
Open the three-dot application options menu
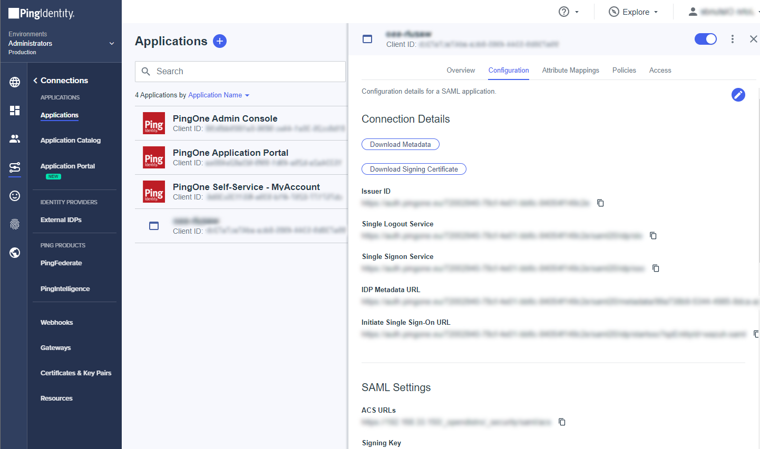tap(733, 39)
